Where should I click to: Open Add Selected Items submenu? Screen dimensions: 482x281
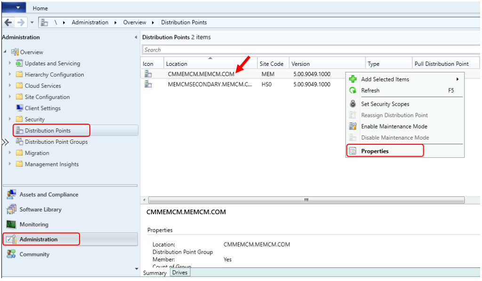[405, 79]
